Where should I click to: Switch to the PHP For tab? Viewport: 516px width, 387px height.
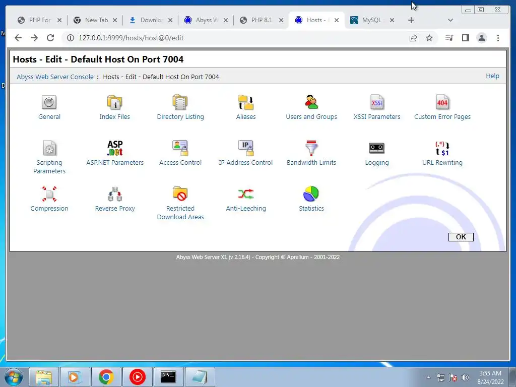point(39,20)
